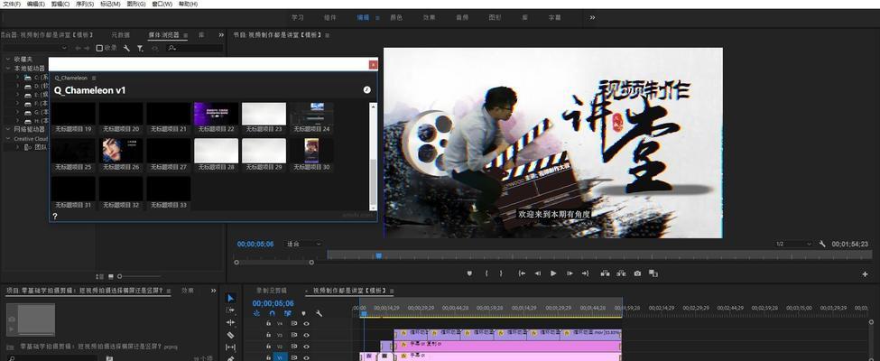Open the 文件(F) menu
The height and width of the screenshot is (361, 880).
(13, 4)
